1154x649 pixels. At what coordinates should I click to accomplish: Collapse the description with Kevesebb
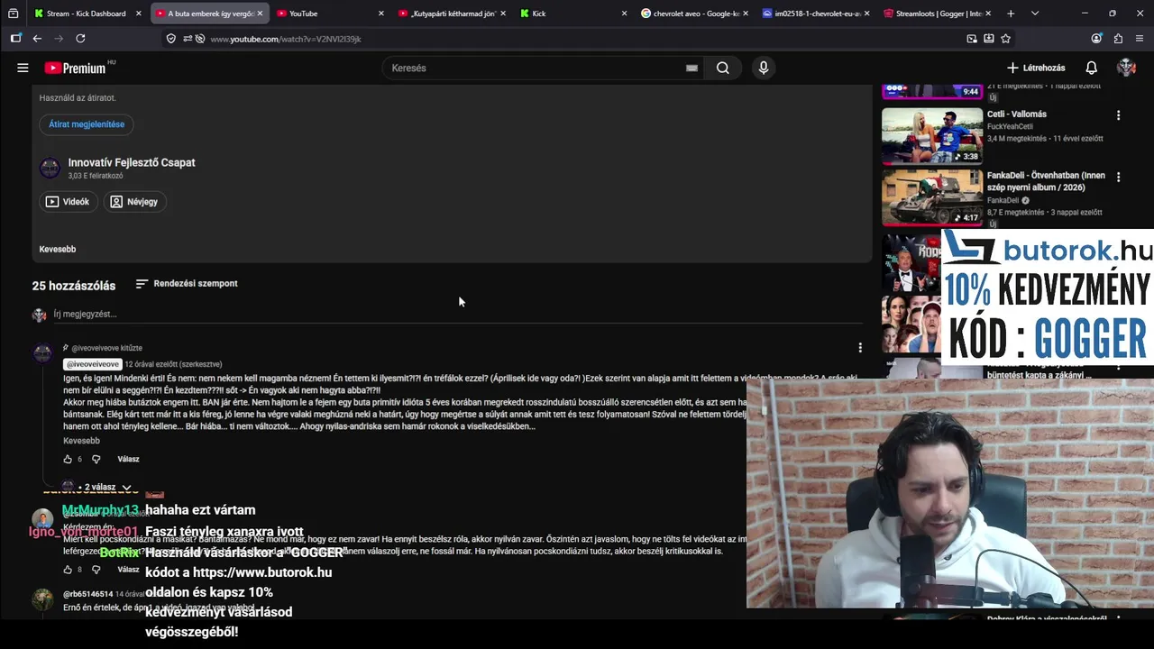[58, 249]
